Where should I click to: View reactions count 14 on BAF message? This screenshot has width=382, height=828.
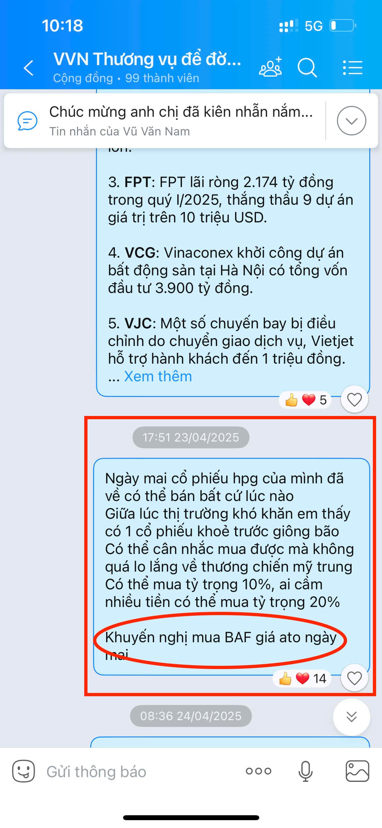click(x=302, y=679)
